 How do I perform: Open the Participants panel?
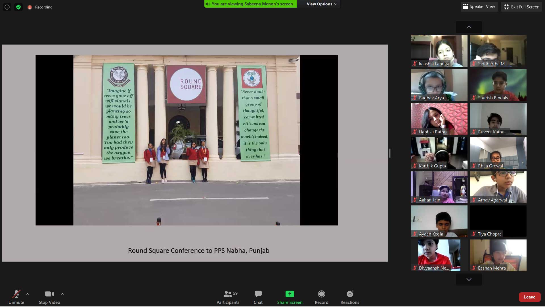(228, 297)
